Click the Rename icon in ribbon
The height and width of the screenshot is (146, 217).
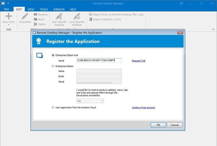[35, 14]
